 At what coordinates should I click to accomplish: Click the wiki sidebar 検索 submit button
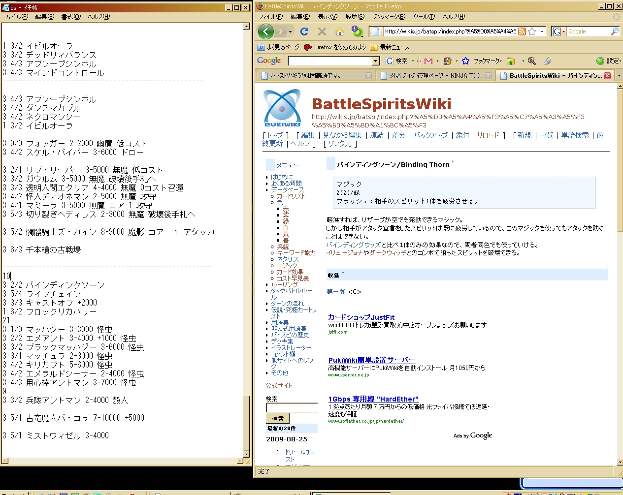[x=278, y=418]
